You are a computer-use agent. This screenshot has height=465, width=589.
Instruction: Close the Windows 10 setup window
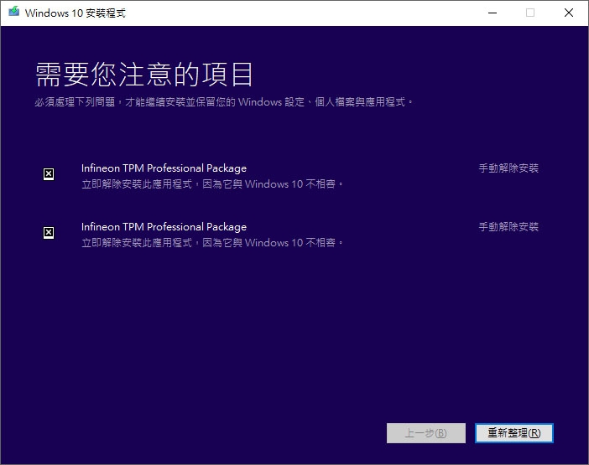pyautogui.click(x=569, y=13)
